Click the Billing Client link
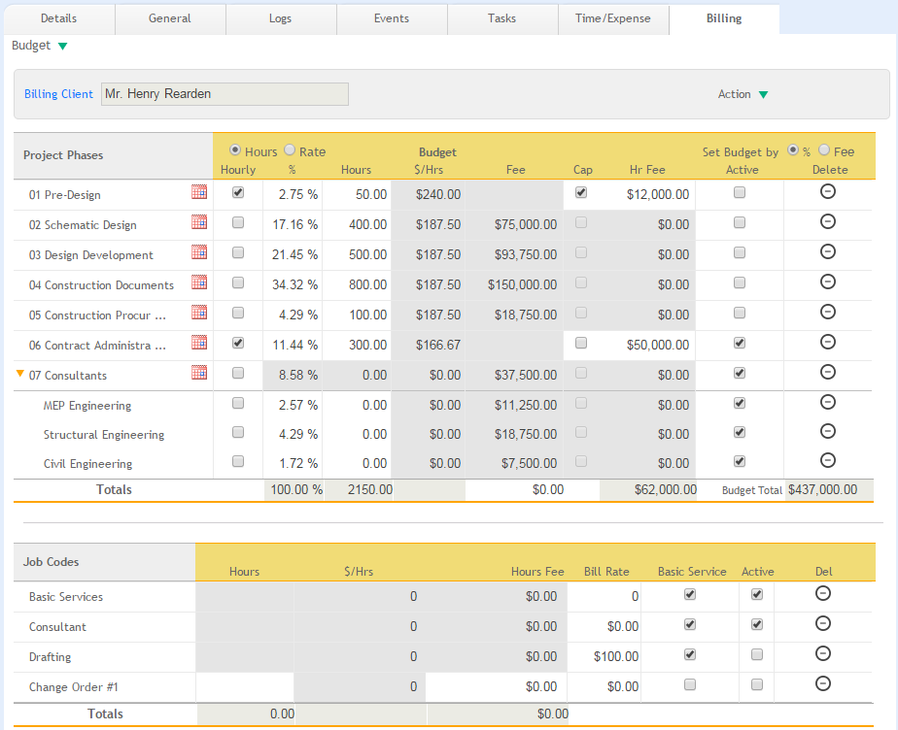Viewport: 898px width, 730px height. (58, 94)
